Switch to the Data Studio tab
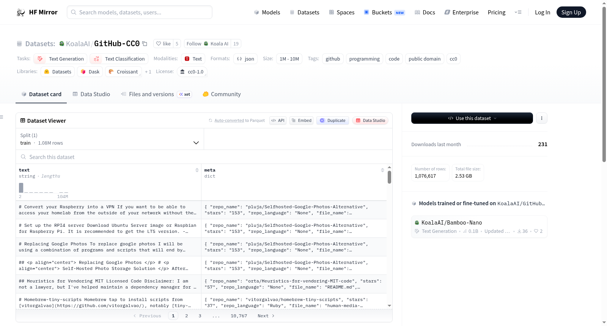Viewport: 607px width, 326px height. [91, 94]
